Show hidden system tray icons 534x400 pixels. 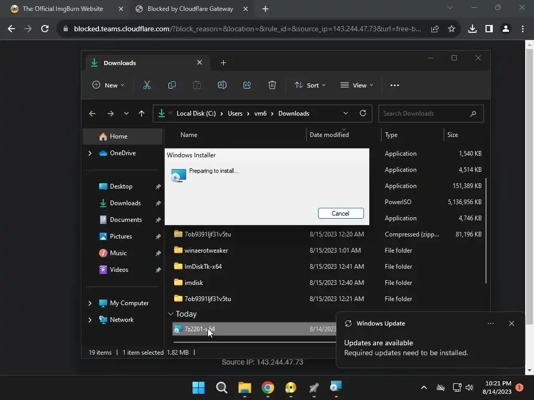tap(424, 387)
